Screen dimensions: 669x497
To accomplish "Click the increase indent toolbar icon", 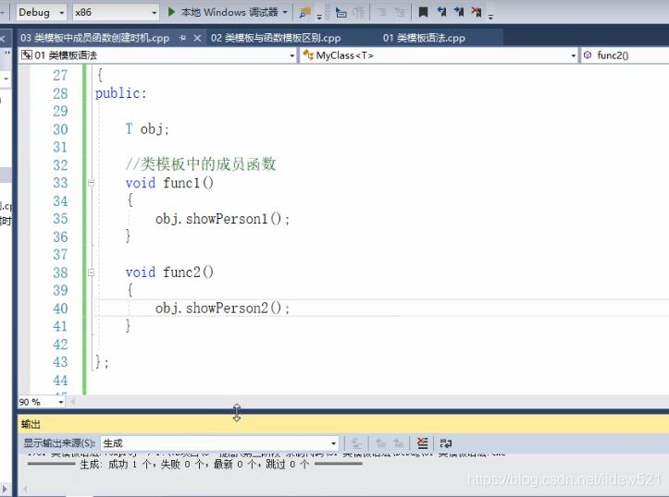I will 400,12.
